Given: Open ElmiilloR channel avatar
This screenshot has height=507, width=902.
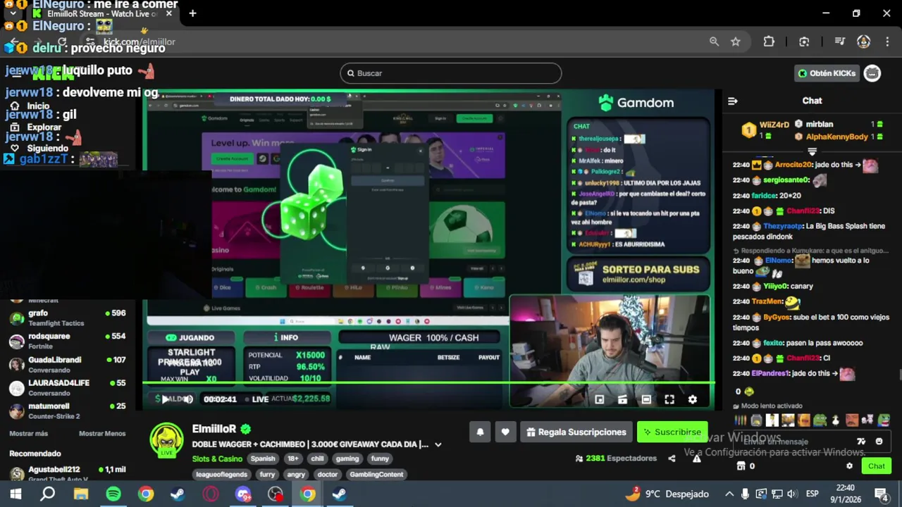Looking at the screenshot, I should (x=166, y=441).
